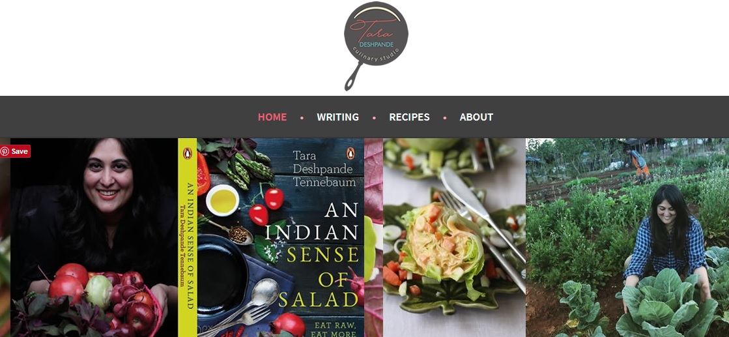Click the yellow SENSE OF SALAD title text
Viewport: 729px width, 337px height.
point(323,276)
